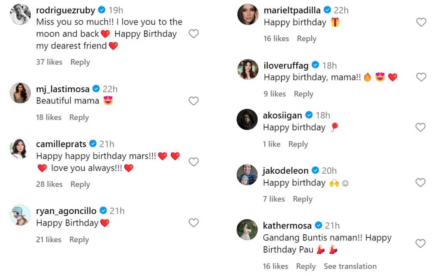Like kathermosa's comment with the heart
435x277 pixels.
coord(421,244)
